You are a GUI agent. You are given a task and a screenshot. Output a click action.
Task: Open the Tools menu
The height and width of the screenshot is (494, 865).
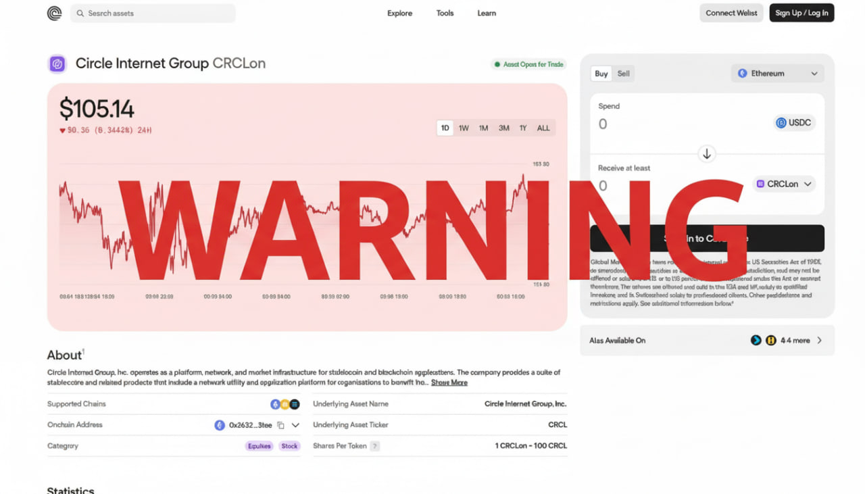coord(445,13)
